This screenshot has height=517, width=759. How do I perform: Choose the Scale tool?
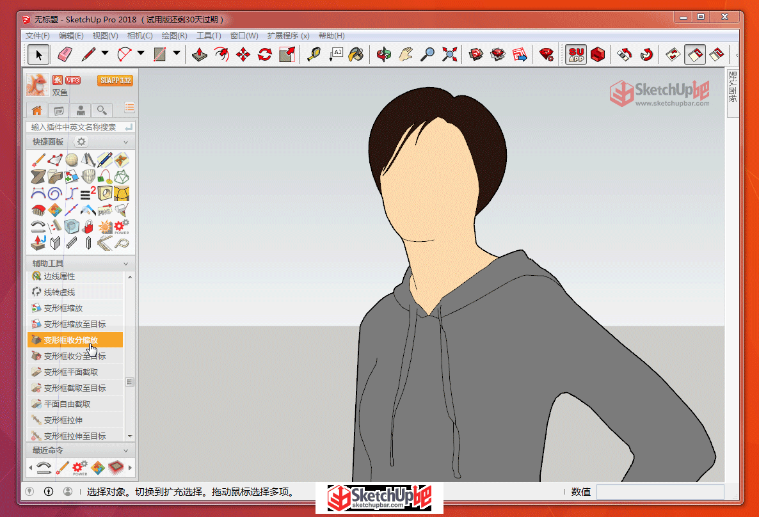287,54
